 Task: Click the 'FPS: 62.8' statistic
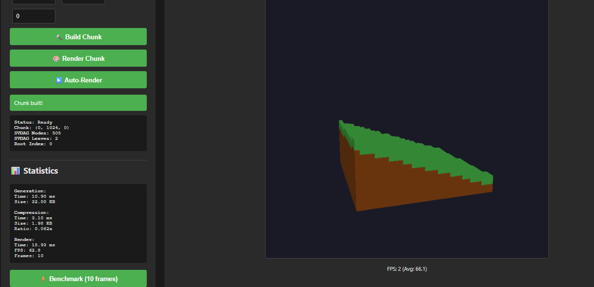27,250
